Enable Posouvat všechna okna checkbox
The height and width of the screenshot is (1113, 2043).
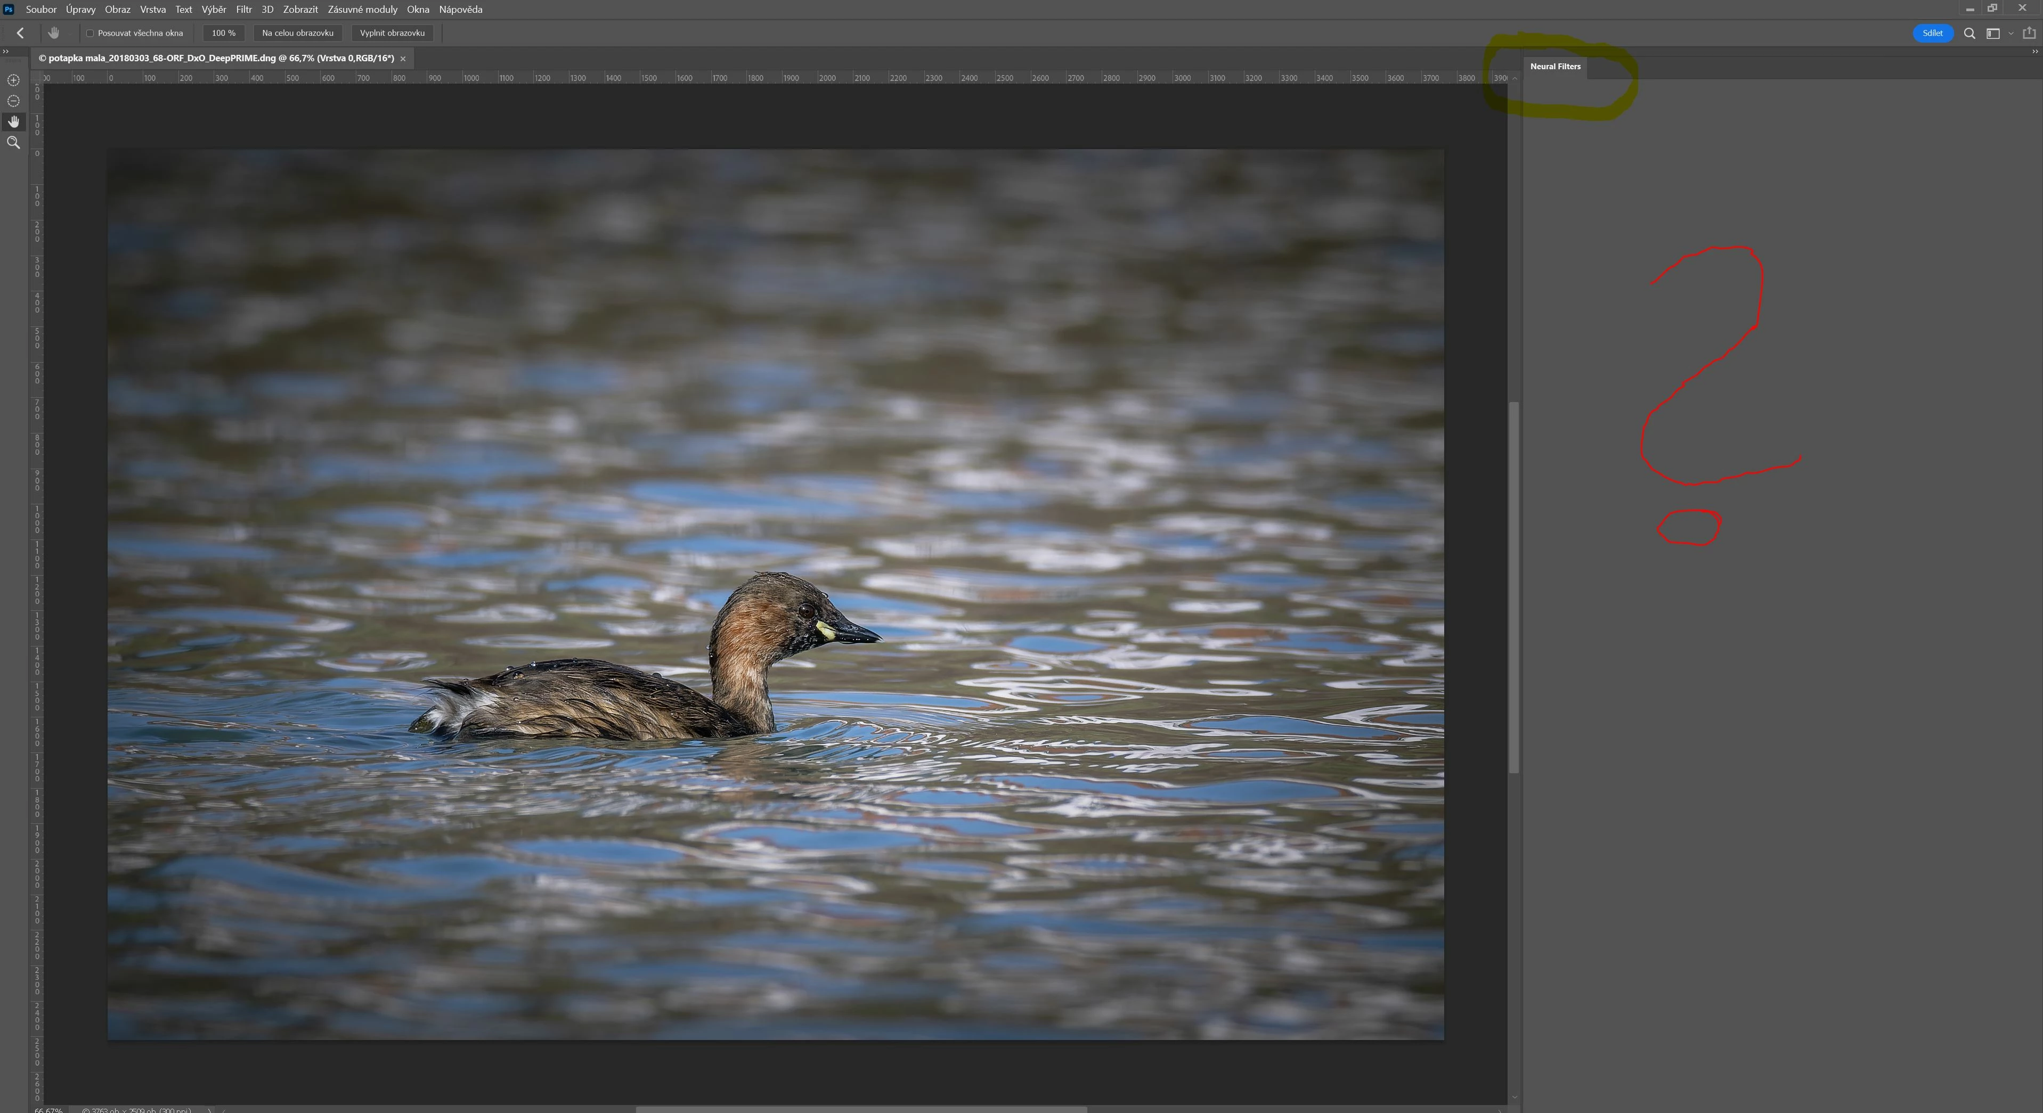click(91, 34)
